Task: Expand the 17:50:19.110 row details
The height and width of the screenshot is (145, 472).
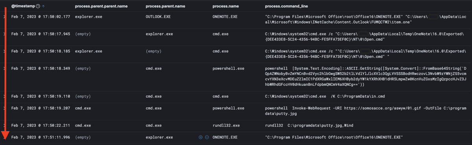Action: 5,96
